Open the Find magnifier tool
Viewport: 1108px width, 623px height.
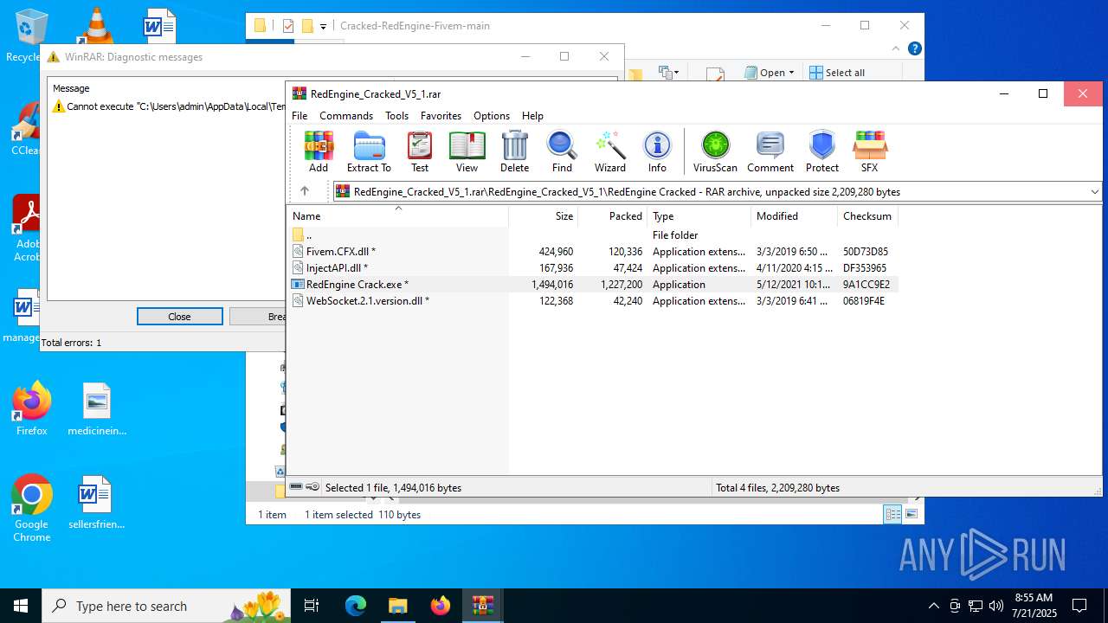tap(562, 152)
